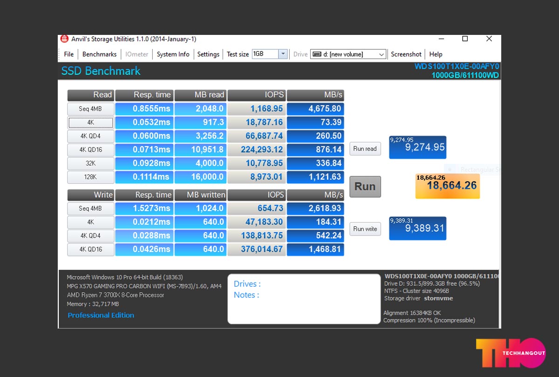Click the drive icon in Drive selector
The width and height of the screenshot is (559, 377).
point(317,54)
